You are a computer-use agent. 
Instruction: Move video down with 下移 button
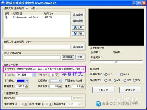pyautogui.click(x=78, y=34)
